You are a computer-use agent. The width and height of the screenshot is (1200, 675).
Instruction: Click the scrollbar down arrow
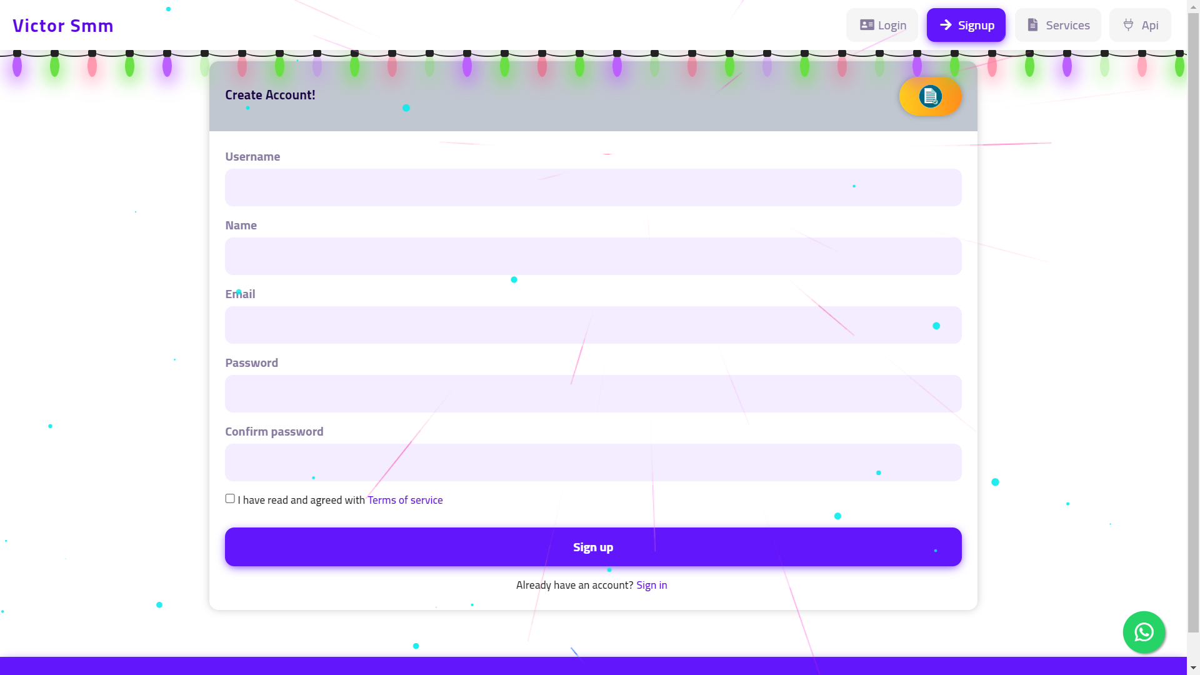1193,669
